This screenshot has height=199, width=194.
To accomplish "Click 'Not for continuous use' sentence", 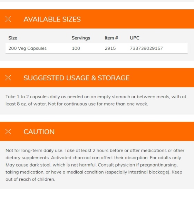I will point(98,104).
